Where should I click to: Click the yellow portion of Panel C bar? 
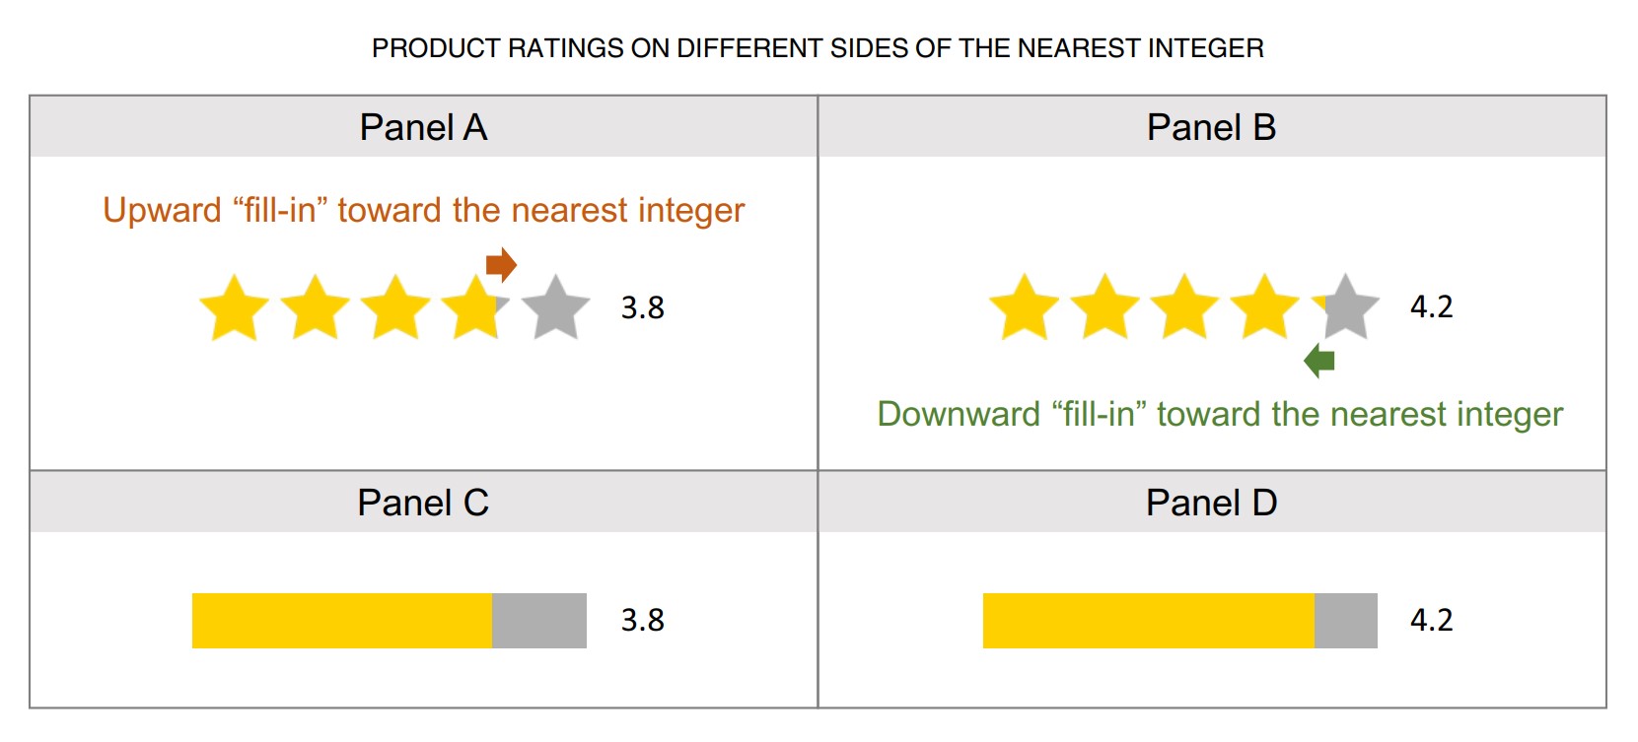[341, 621]
